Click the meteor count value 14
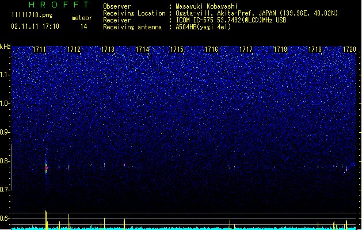The width and height of the screenshot is (362, 230). click(x=84, y=26)
